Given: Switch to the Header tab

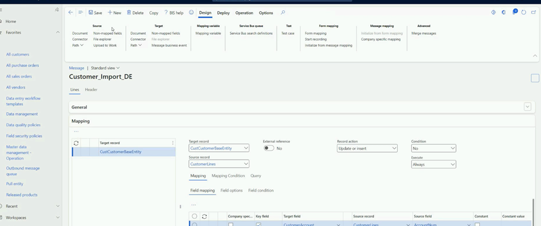Looking at the screenshot, I should point(91,89).
